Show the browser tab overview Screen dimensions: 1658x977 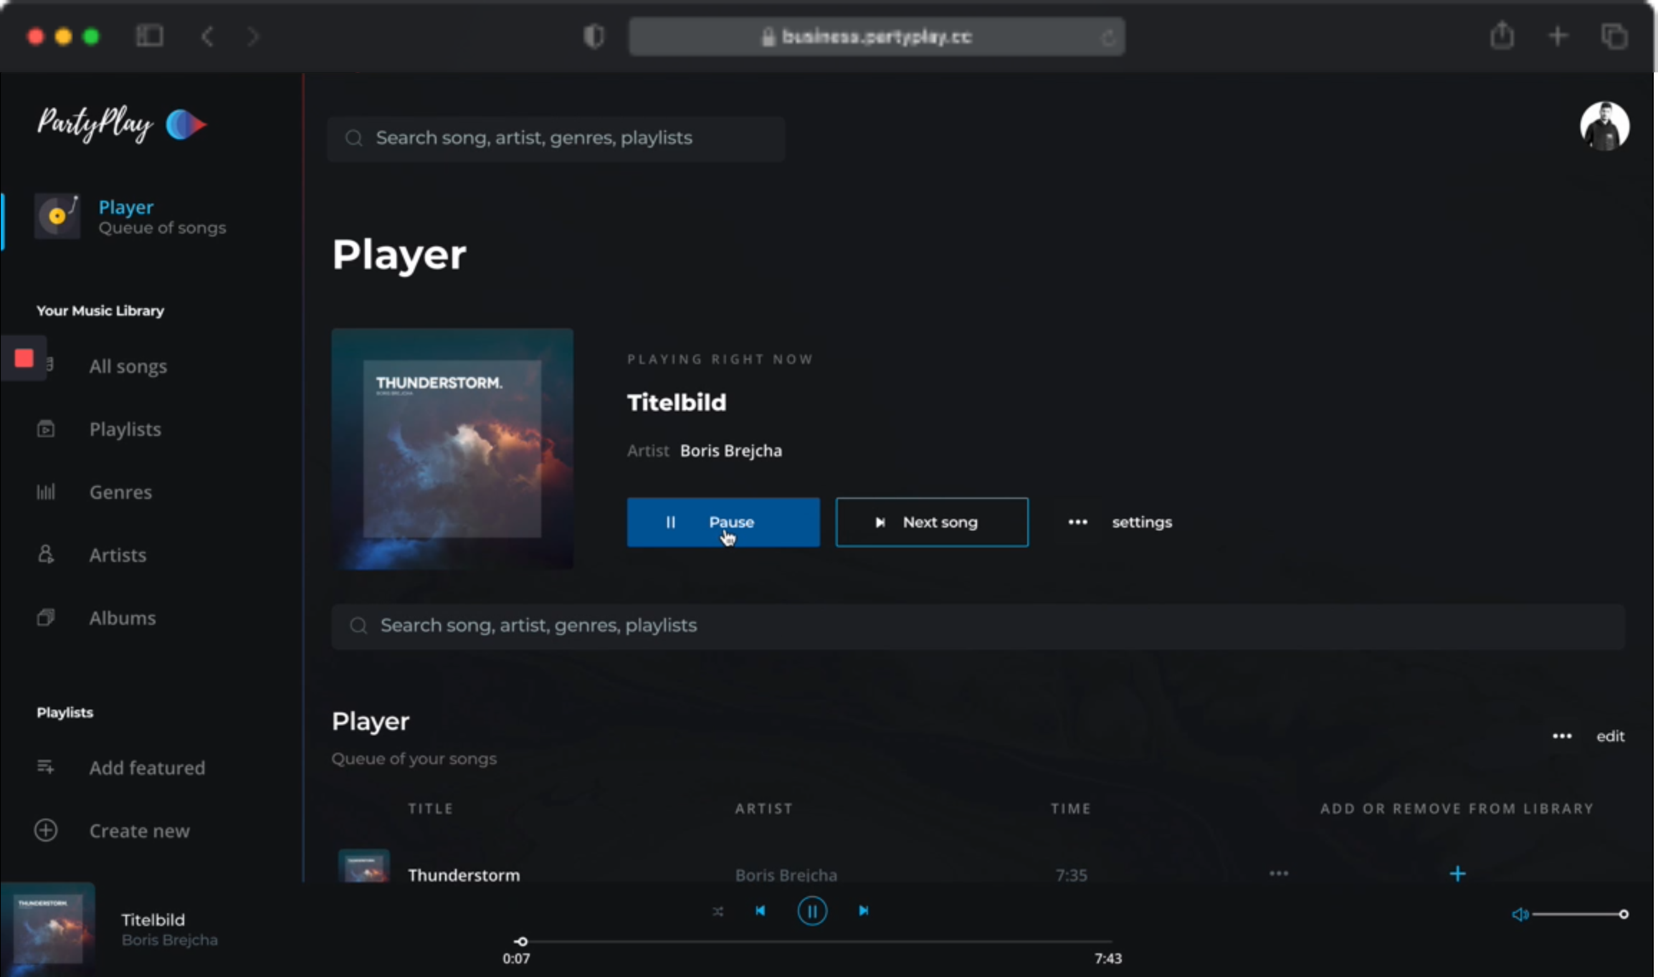point(1614,36)
